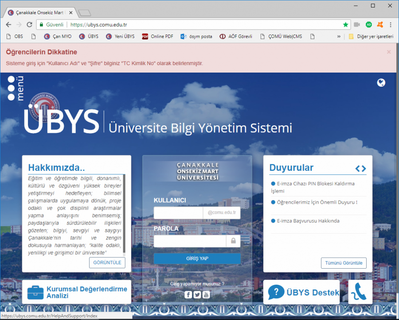Click the Hakkımızda text scrollbar
Screen dimensions: 399x320
pyautogui.click(x=124, y=216)
